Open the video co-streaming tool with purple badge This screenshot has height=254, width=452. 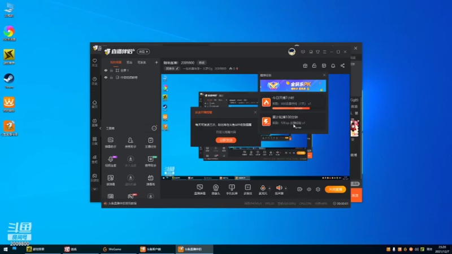pos(110,161)
